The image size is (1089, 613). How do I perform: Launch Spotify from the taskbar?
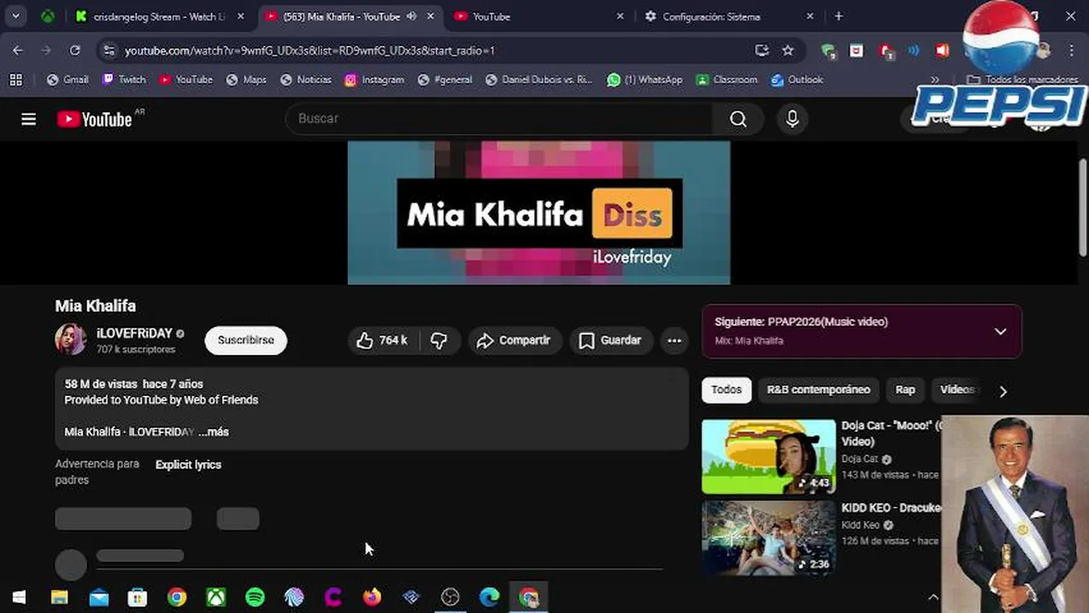click(255, 598)
